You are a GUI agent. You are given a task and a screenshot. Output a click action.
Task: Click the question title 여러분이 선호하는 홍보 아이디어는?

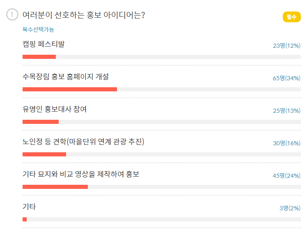[84, 15]
